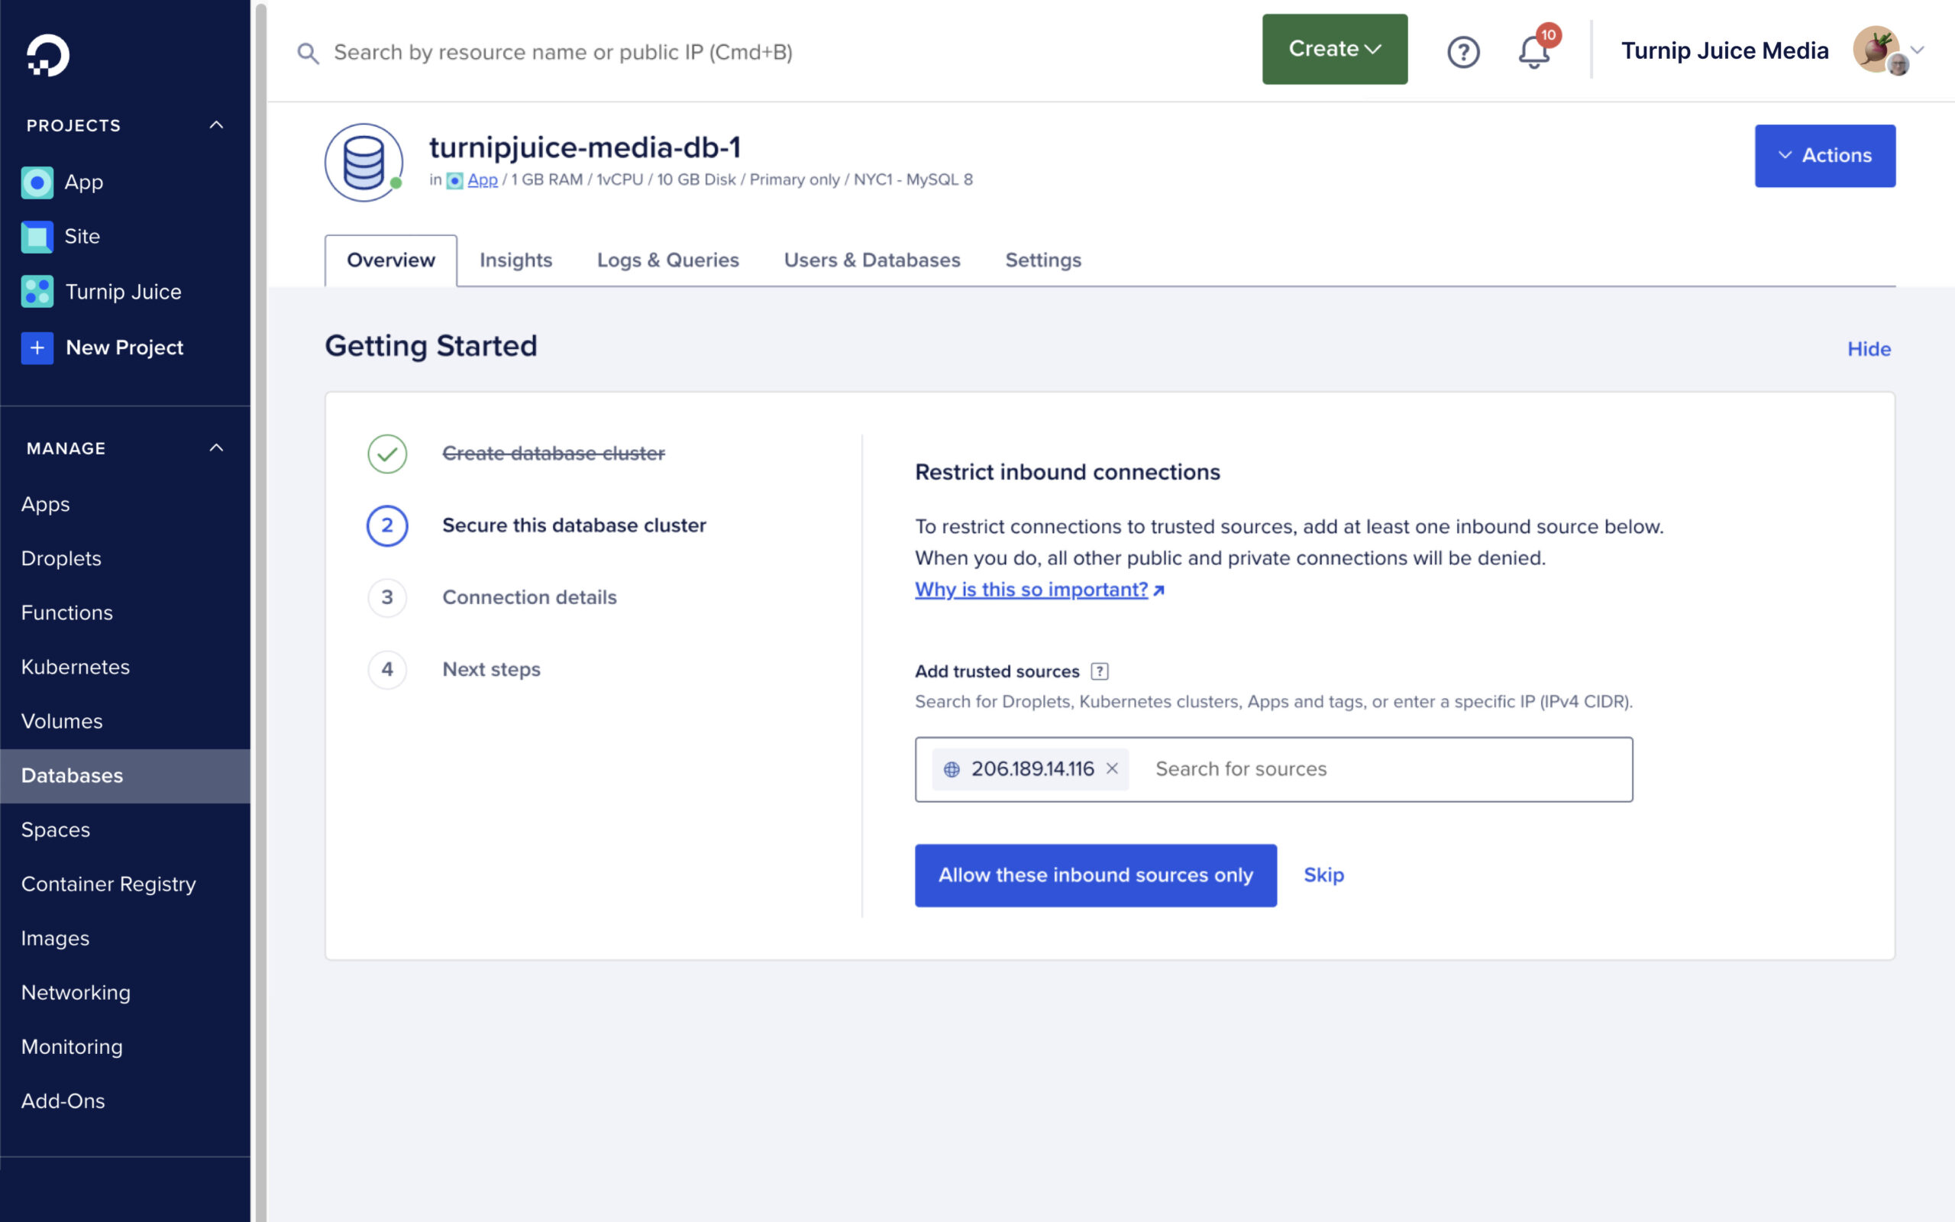1955x1222 pixels.
Task: Select Connection details step
Action: tap(529, 597)
